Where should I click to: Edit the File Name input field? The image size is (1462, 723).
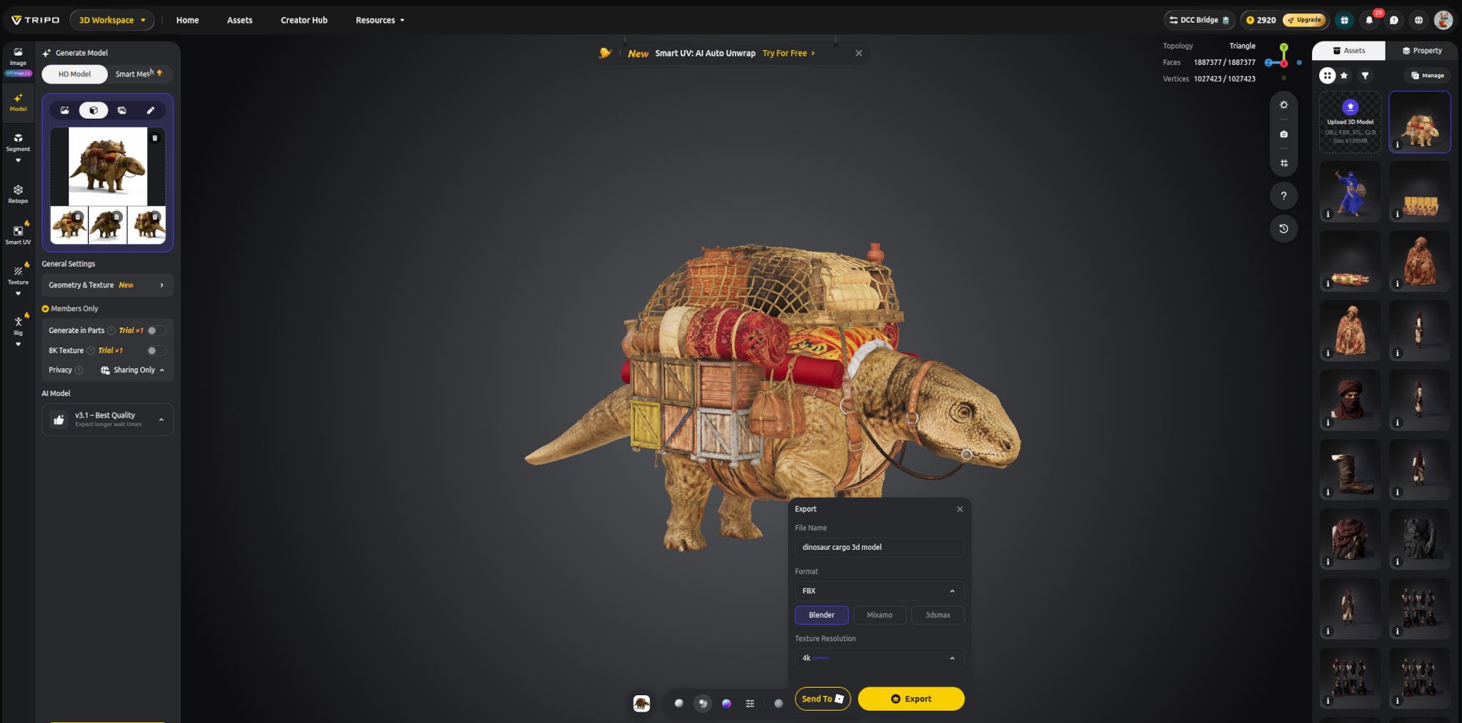point(879,547)
